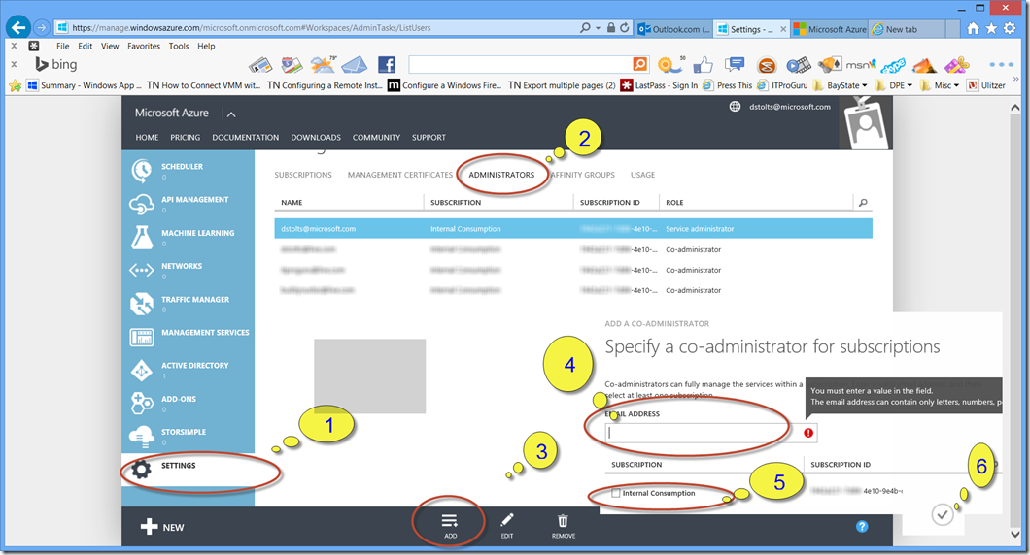
Task: Confirm dialog with the checkmark button
Action: tap(942, 514)
